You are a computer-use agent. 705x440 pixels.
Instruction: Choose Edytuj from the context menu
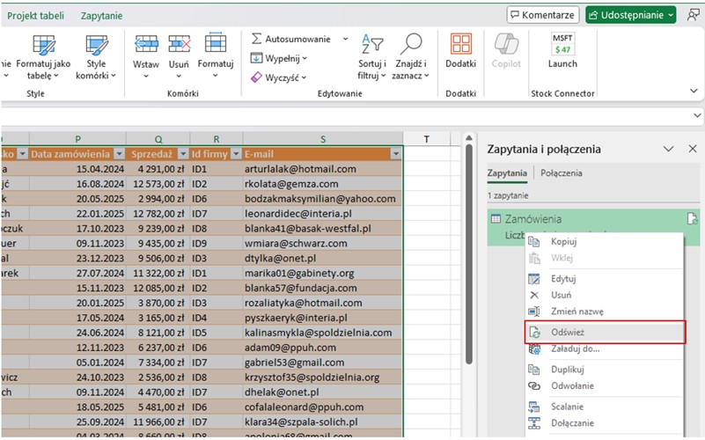click(606, 279)
